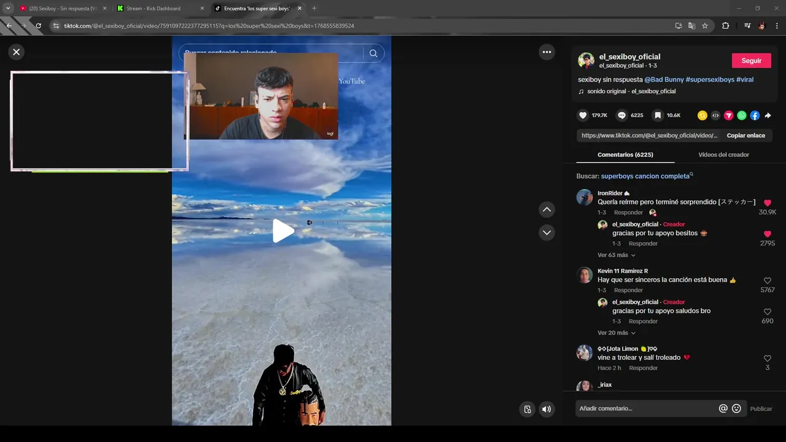Open the tab search dropdown
Viewport: 786px width, 442px height.
tap(8, 9)
